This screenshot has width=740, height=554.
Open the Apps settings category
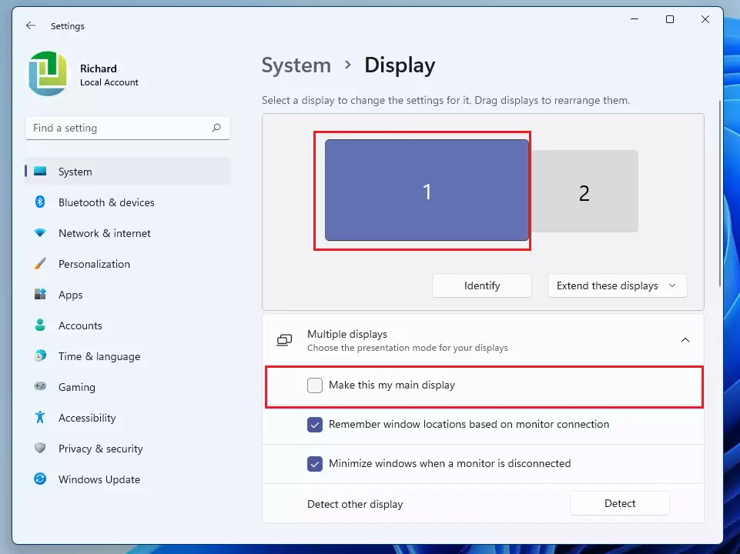[70, 295]
